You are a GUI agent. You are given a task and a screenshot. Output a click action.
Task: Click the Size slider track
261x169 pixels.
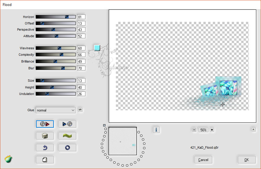click(56, 81)
